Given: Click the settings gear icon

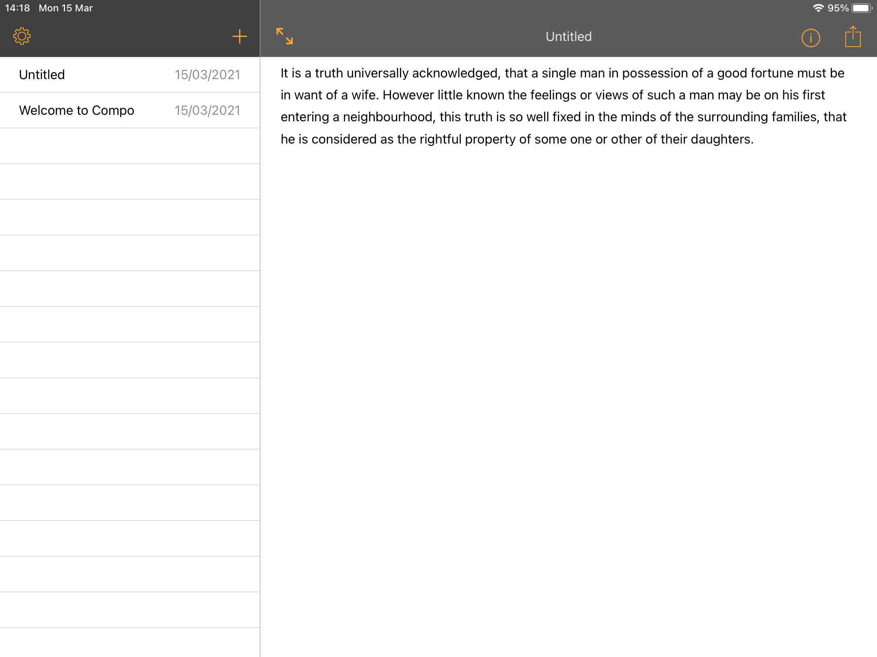Looking at the screenshot, I should click(22, 36).
